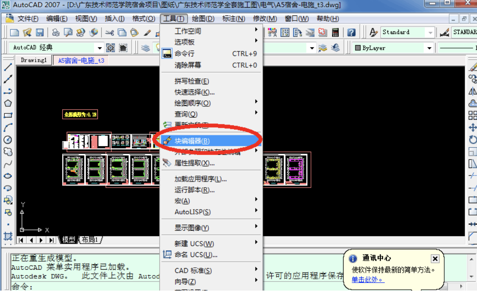
Task: Click the 单击此处 link in balloon
Action: pyautogui.click(x=368, y=279)
